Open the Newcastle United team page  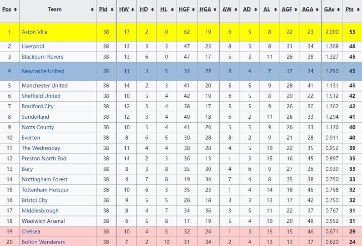click(x=43, y=71)
